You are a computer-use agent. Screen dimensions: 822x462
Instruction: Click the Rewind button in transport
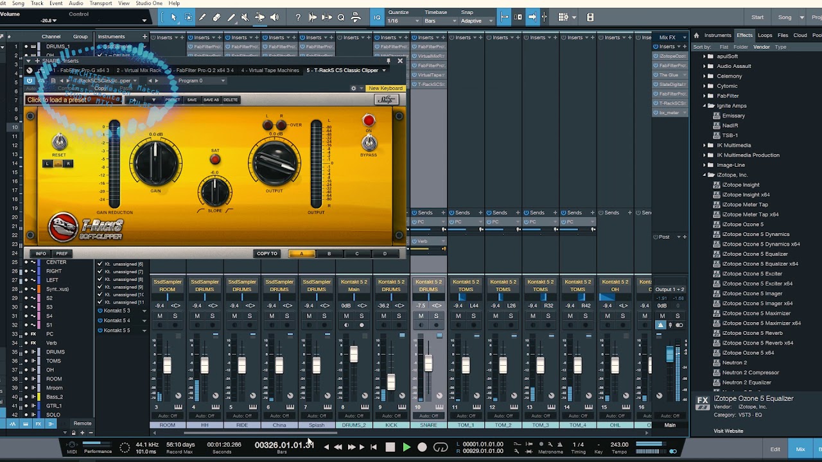point(338,447)
